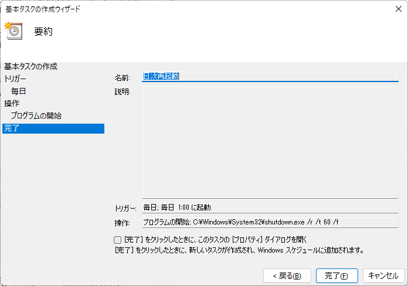Go to the 操作 step
This screenshot has height=286, width=408.
[x=12, y=103]
